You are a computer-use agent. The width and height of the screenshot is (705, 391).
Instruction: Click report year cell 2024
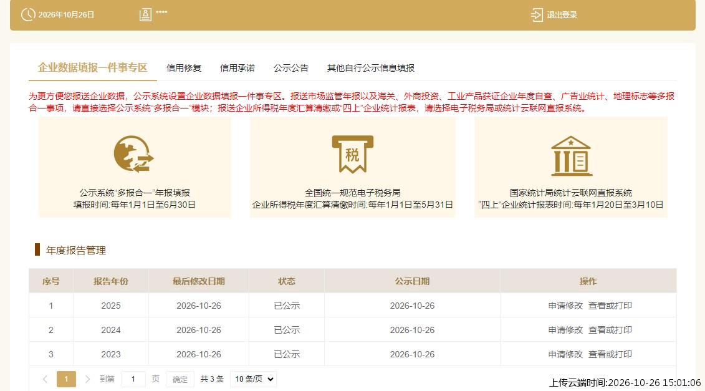(110, 330)
